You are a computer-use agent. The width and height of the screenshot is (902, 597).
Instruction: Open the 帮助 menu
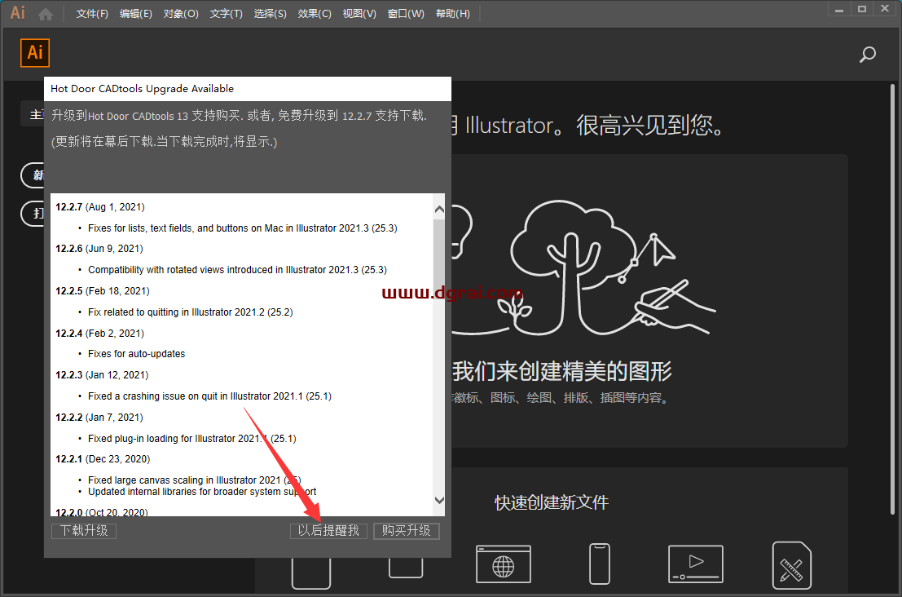click(x=452, y=13)
